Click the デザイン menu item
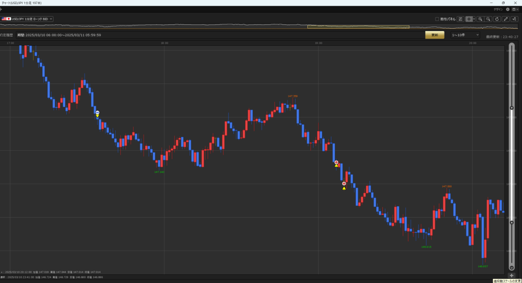Image resolution: width=522 pixels, height=283 pixels. pos(498,9)
